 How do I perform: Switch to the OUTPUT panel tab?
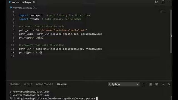pyautogui.click(x=28, y=84)
